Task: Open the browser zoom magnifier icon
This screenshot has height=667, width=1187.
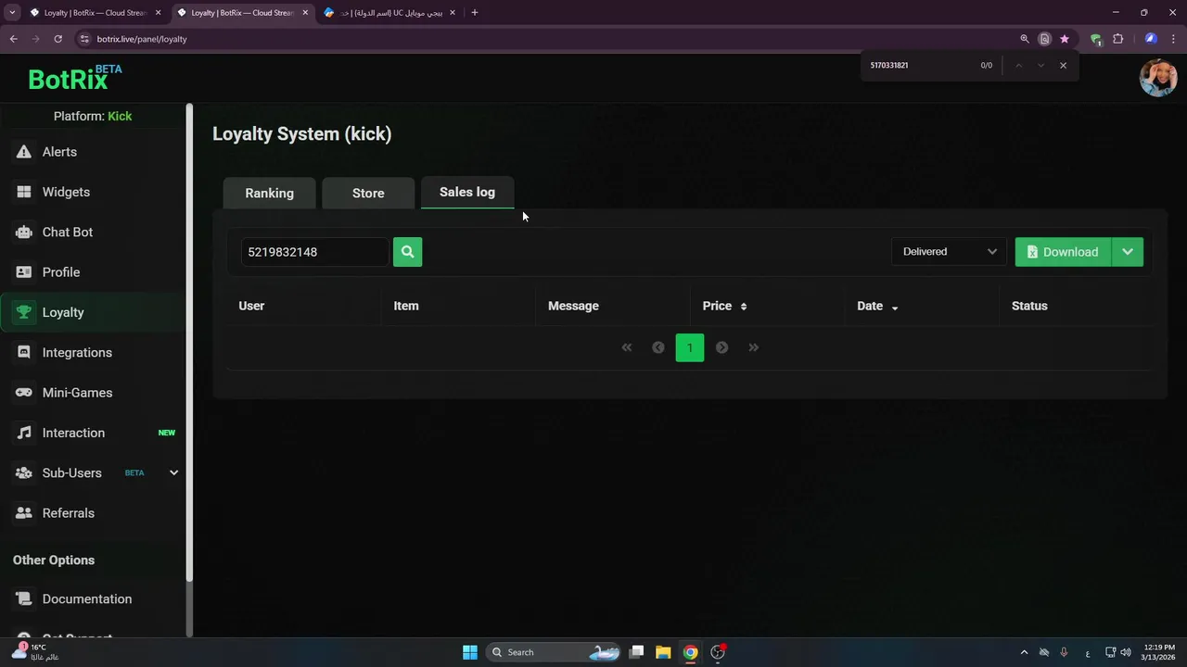Action: tap(1025, 39)
